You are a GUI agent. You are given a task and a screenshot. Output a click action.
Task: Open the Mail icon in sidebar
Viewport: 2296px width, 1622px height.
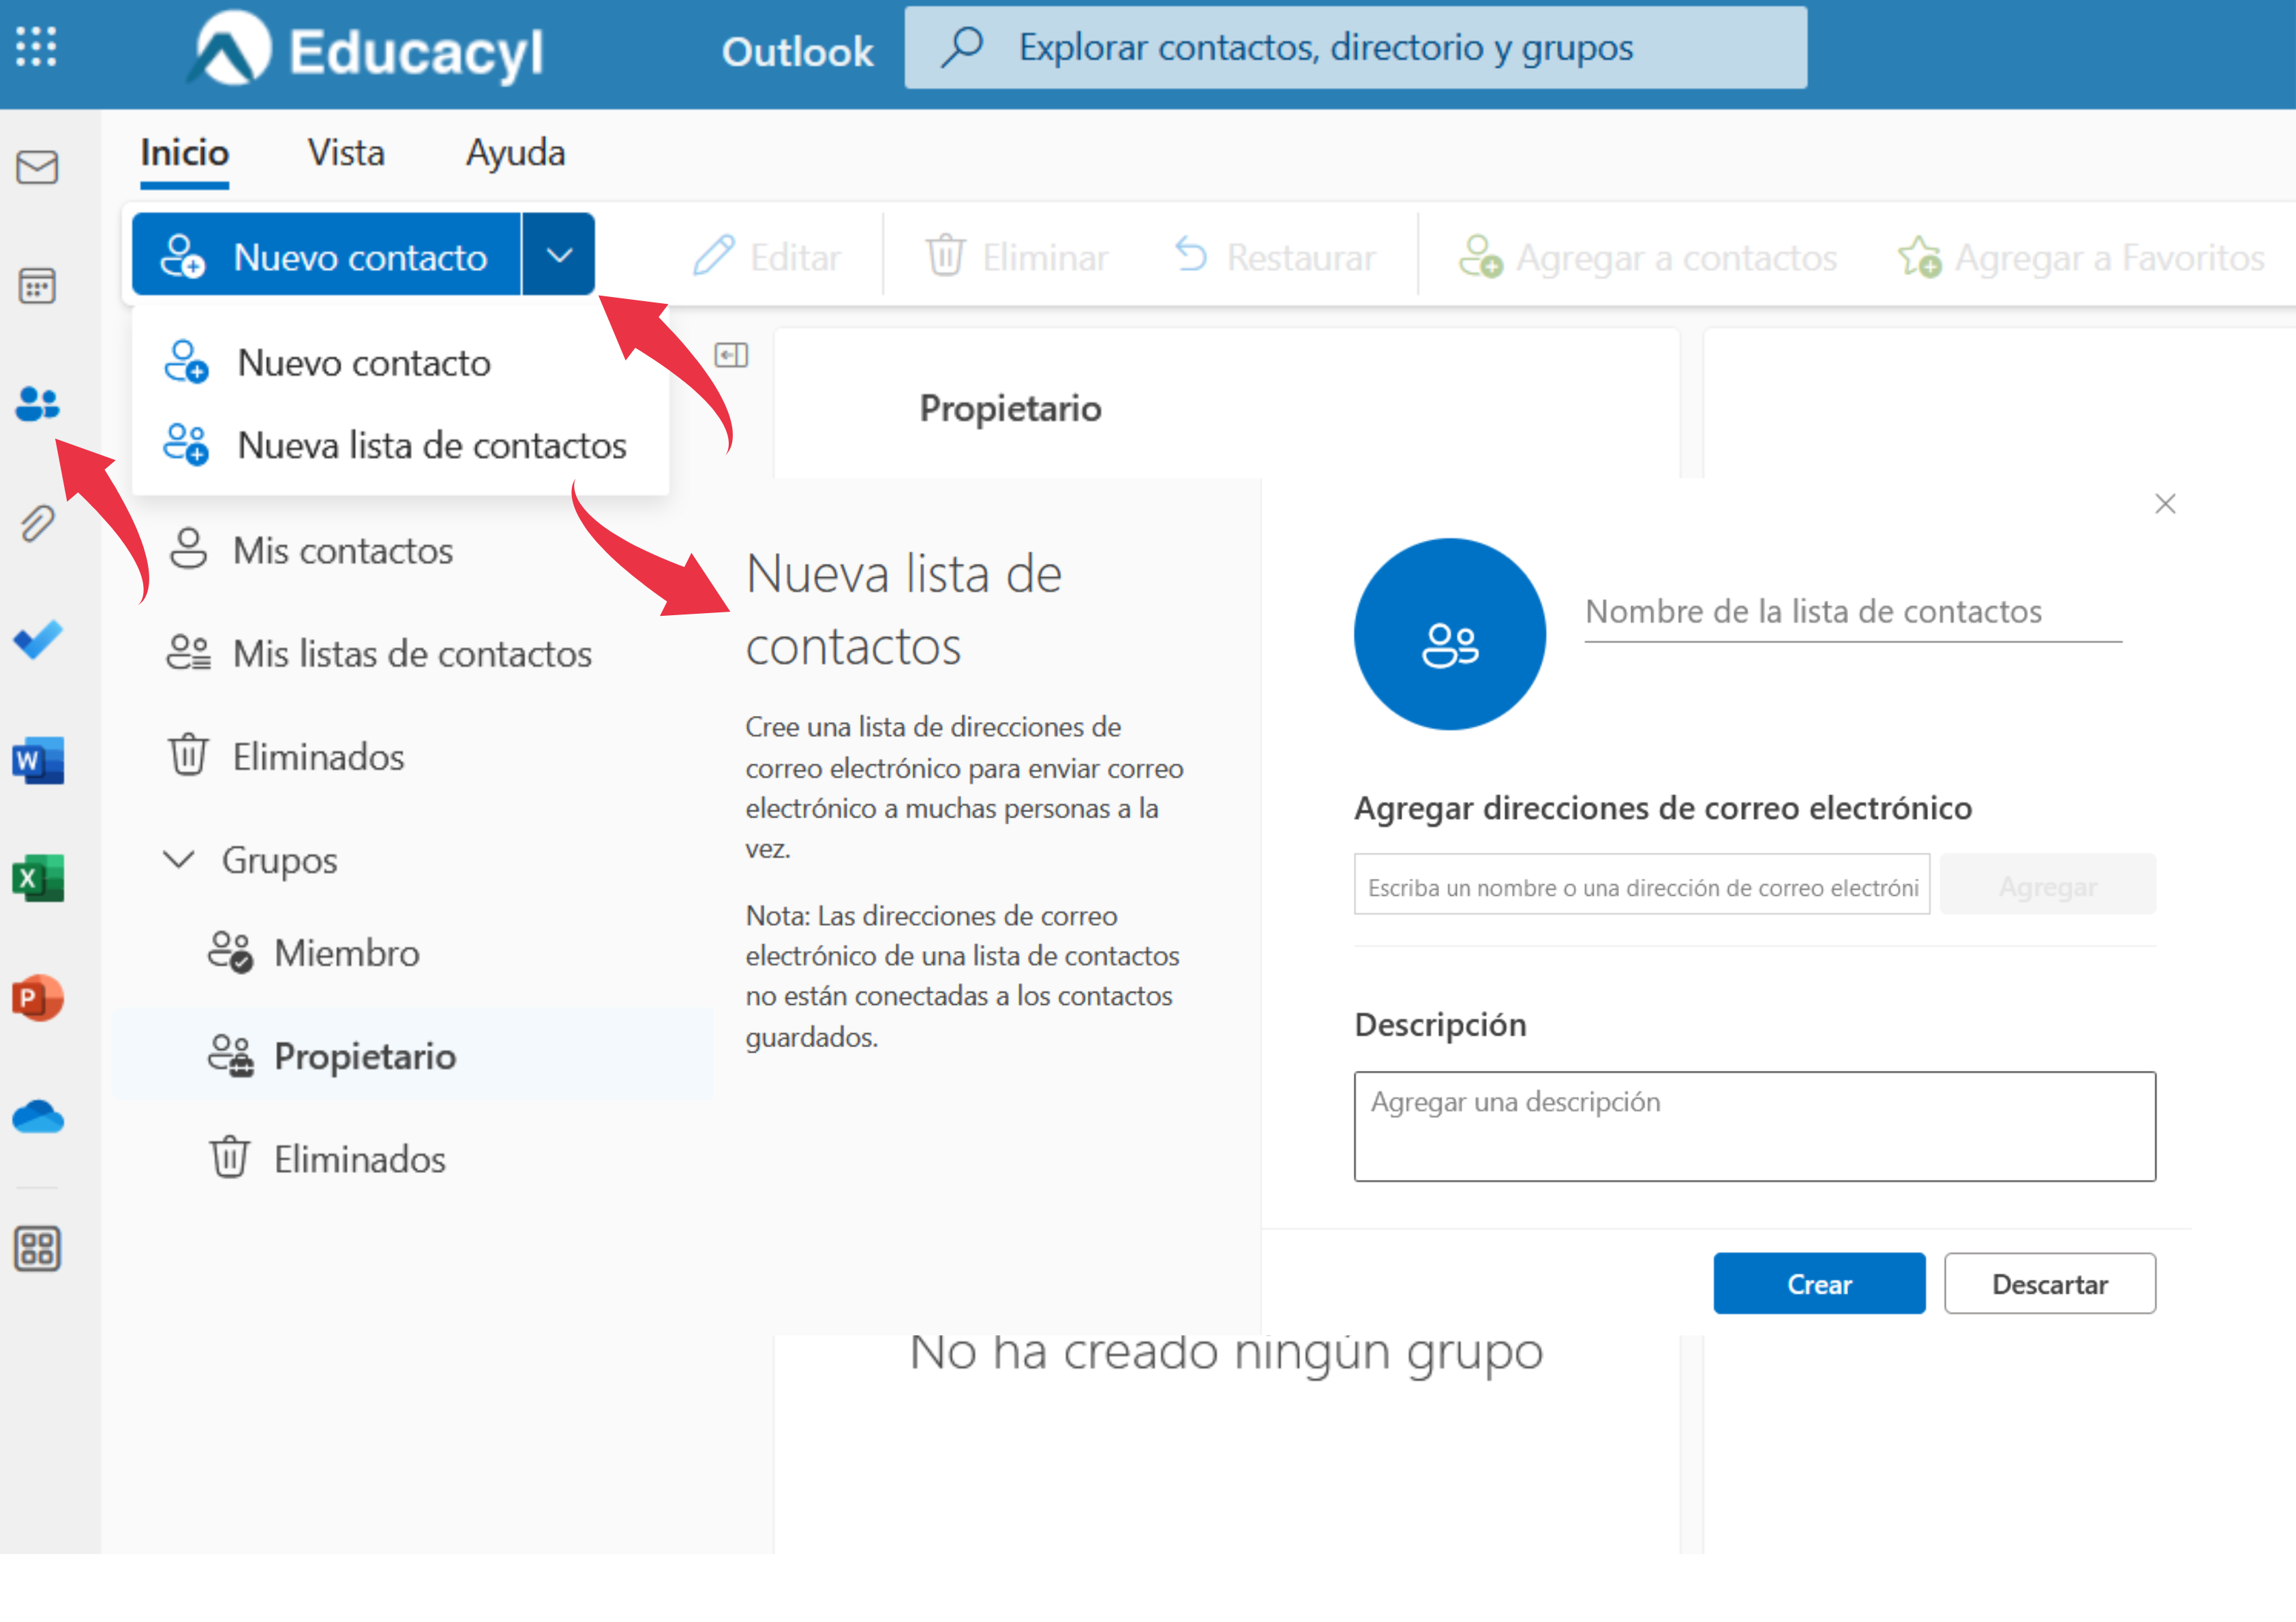click(37, 167)
